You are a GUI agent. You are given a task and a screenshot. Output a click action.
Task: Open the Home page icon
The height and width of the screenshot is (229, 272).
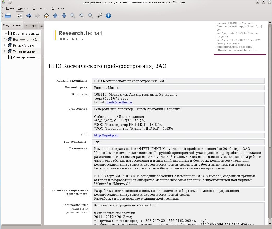point(46,16)
